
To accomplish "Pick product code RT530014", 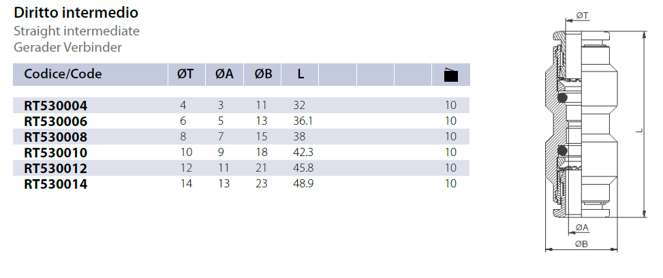I will point(56,183).
